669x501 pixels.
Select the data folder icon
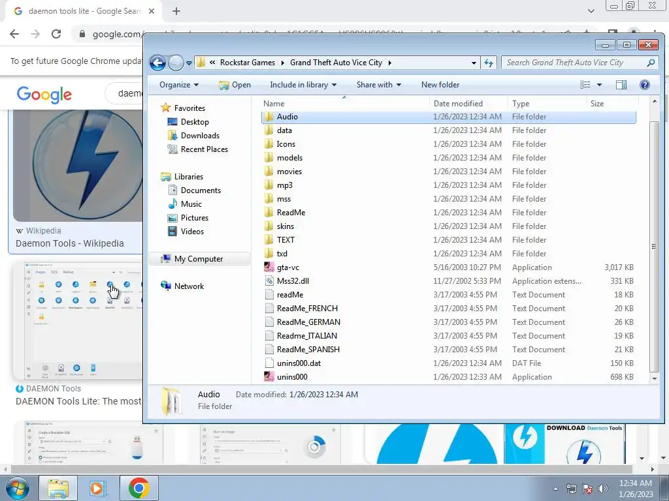coord(269,130)
